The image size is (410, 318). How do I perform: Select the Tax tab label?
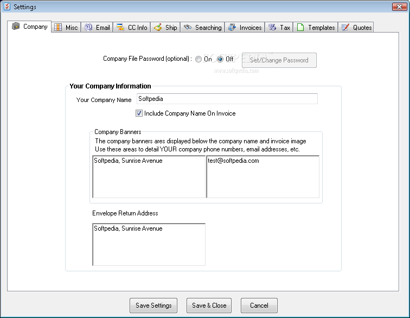(285, 28)
